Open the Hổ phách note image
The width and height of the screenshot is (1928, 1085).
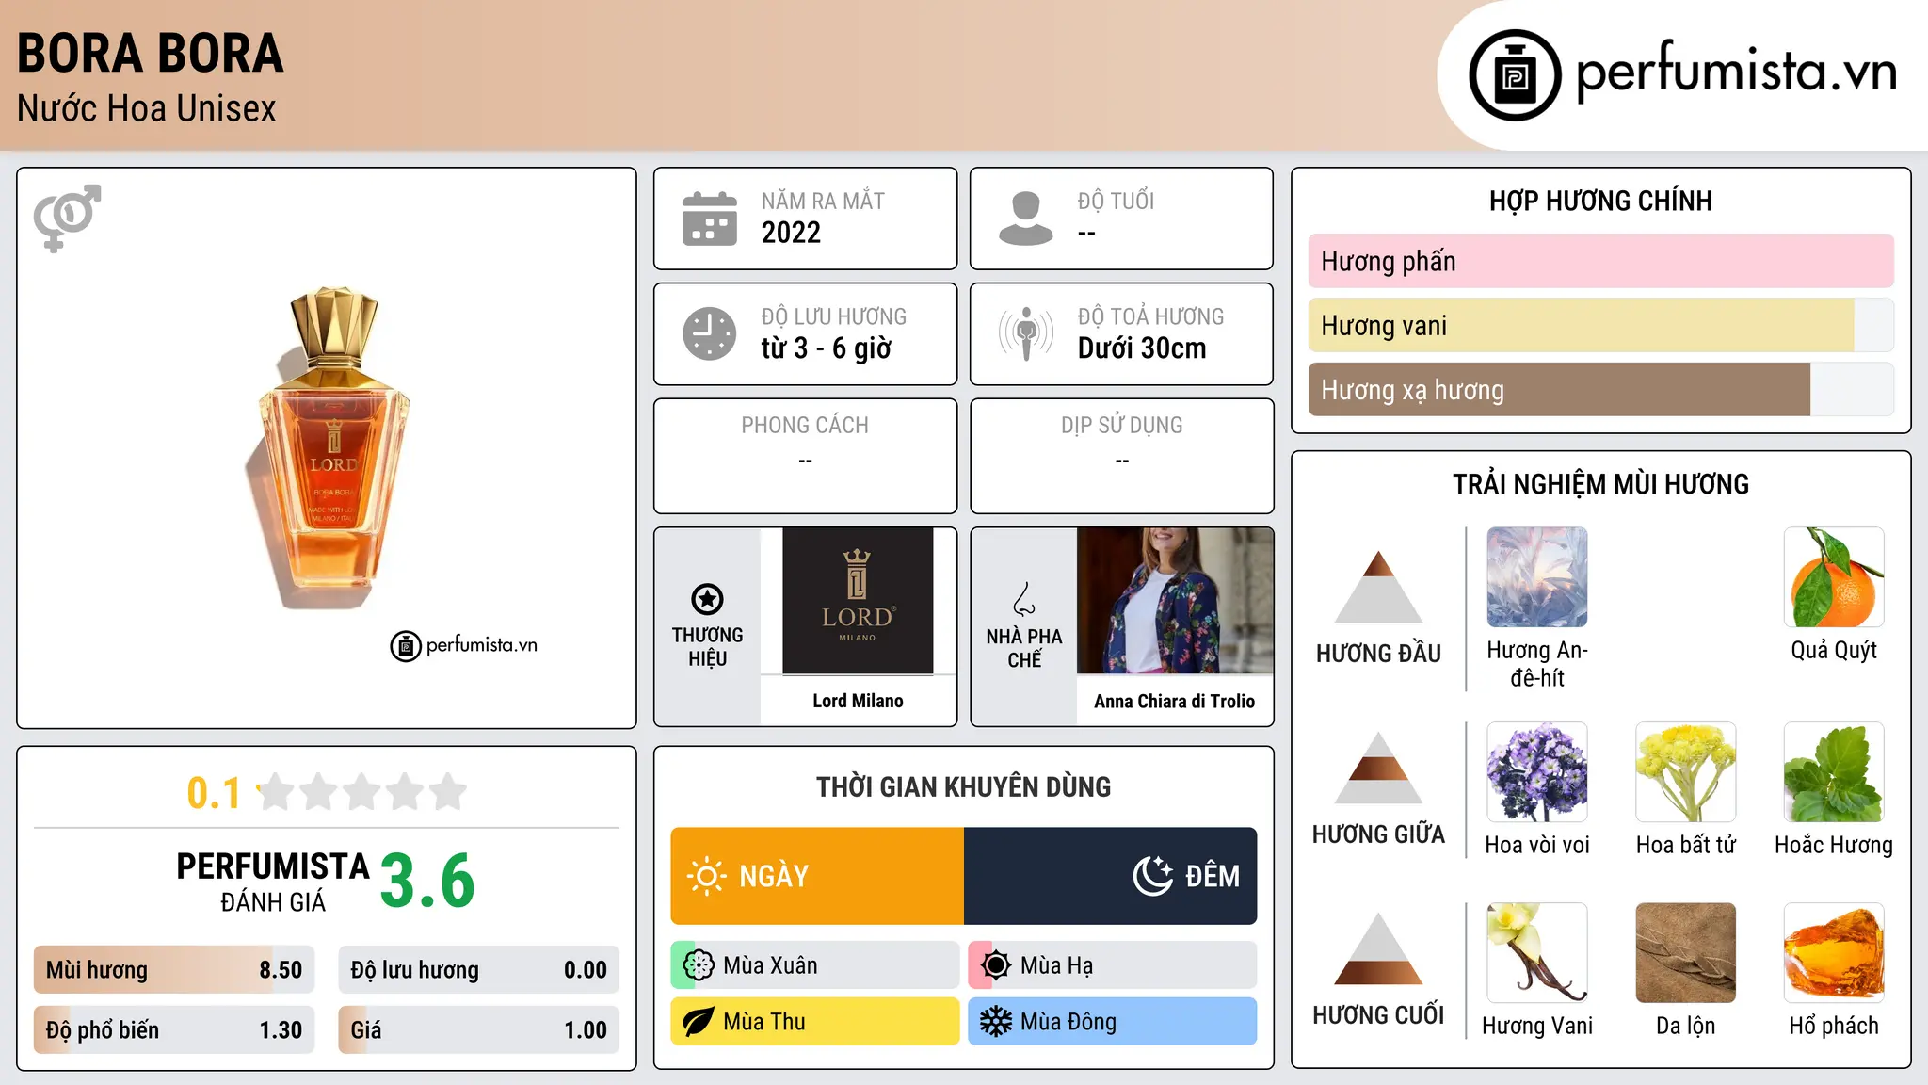[x=1834, y=953]
